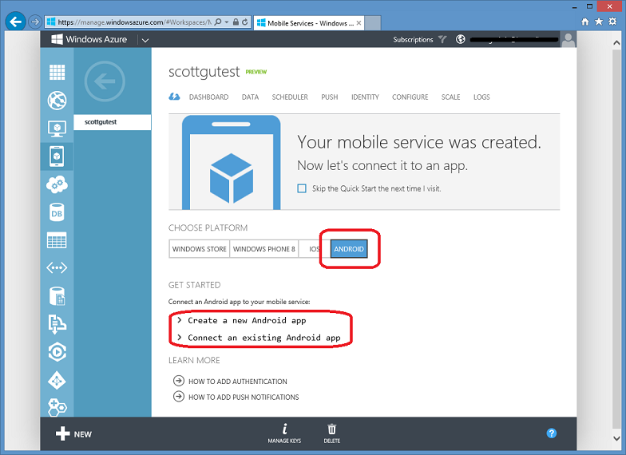
Task: Expand Create a new Android app
Action: [x=241, y=321]
